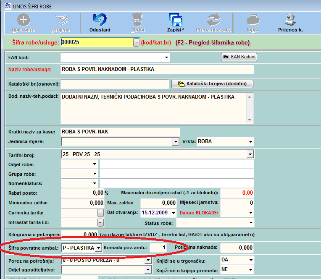Viewport: 321px width, 279px height.
Task: Open Knjiži se u trgovačku dropdown
Action: point(251,260)
